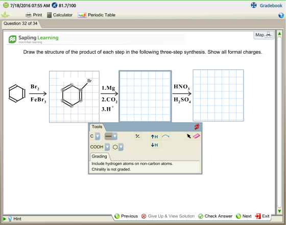Click the Check Answer button

(215, 216)
